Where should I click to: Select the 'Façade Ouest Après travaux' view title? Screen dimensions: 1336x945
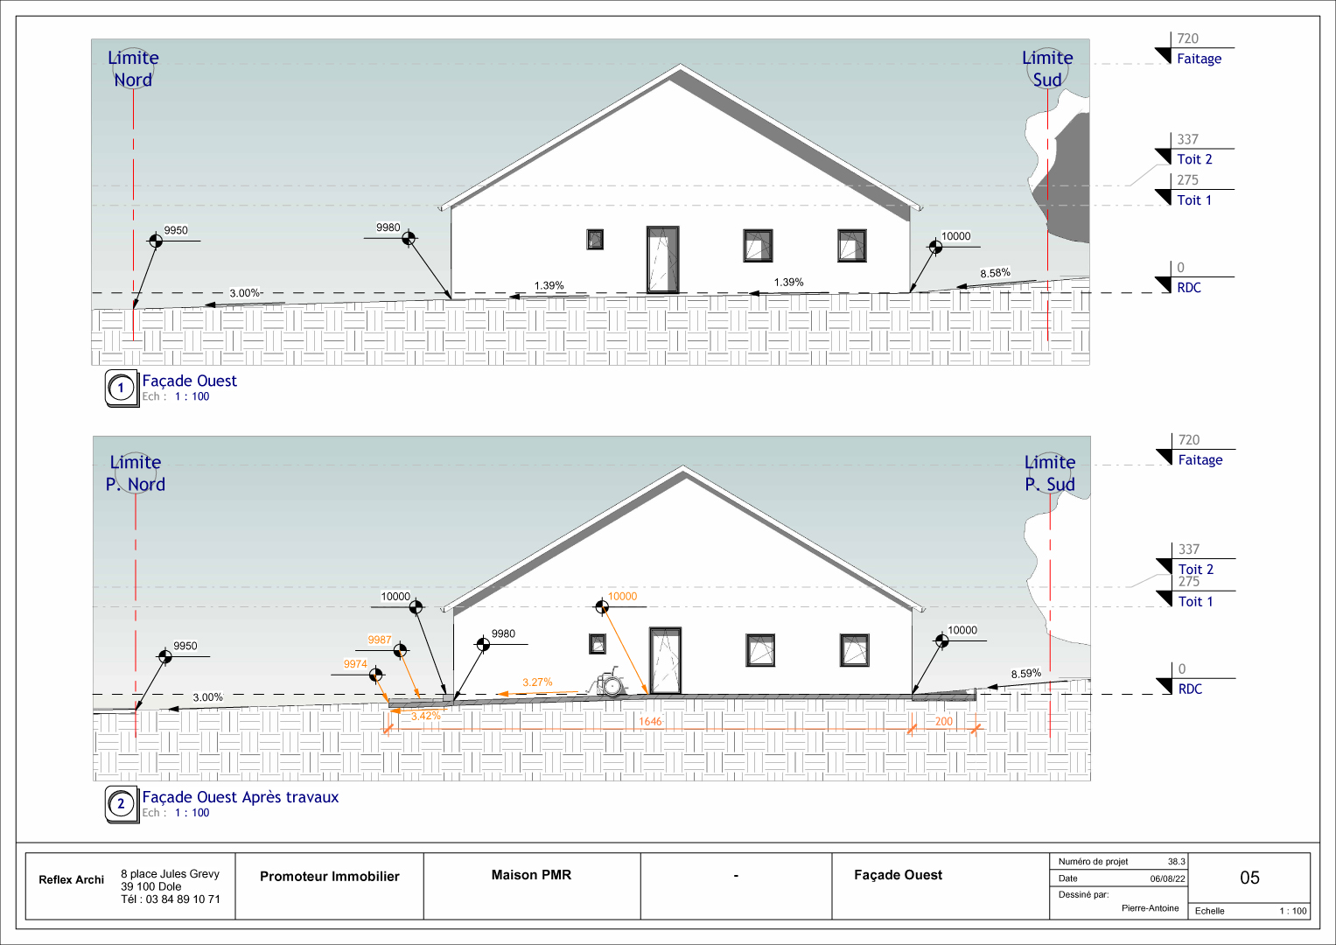point(240,797)
